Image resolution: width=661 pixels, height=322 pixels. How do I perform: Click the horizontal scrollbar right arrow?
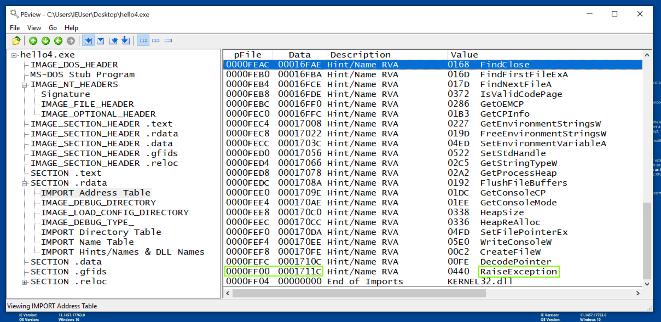tap(638, 293)
